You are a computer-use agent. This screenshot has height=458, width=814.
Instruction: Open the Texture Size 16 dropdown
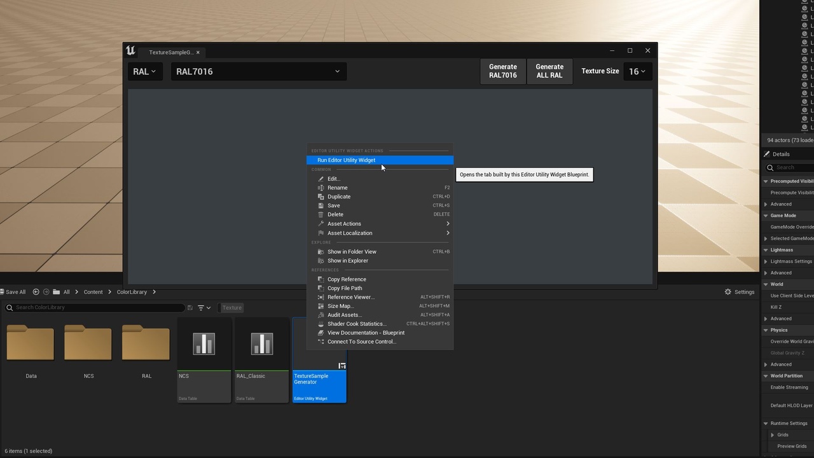(x=637, y=71)
